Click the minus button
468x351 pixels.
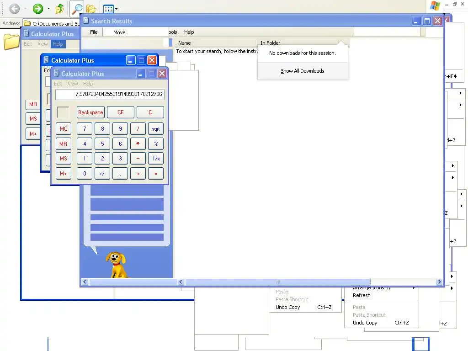point(138,159)
